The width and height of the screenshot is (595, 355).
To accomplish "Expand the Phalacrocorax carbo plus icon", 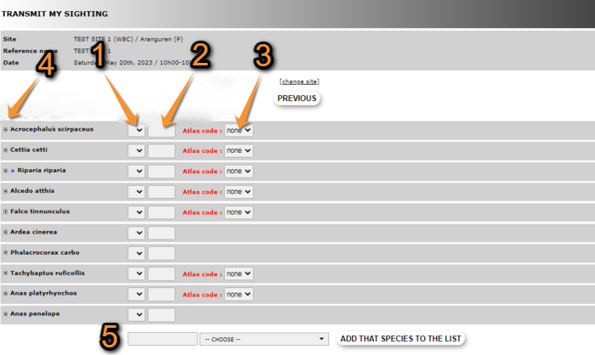I will pos(5,253).
